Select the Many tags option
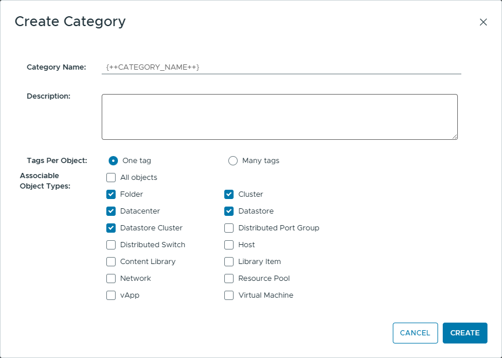 [233, 161]
